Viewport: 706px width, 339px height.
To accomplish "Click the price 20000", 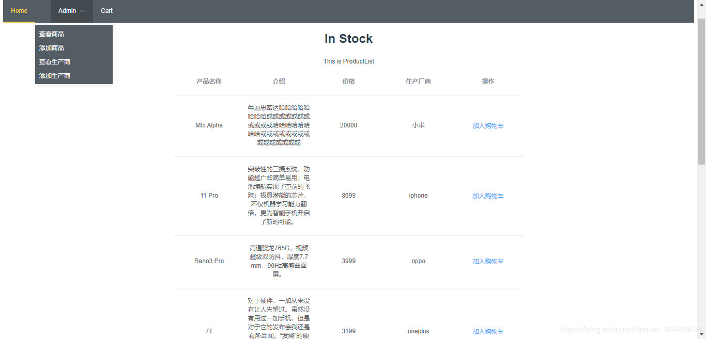I will click(348, 125).
